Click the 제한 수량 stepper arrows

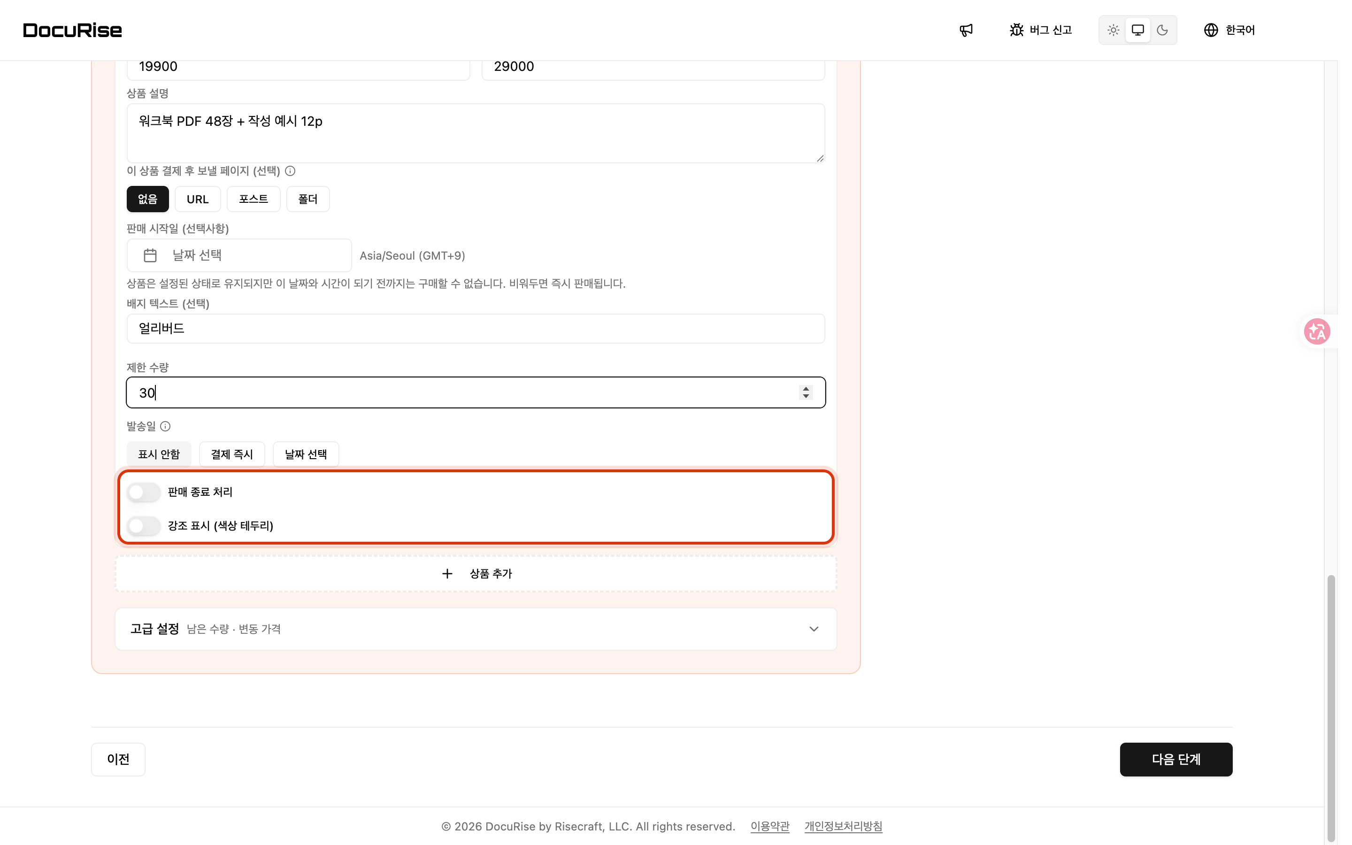(806, 393)
